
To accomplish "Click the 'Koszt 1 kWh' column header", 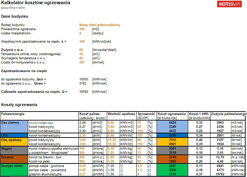I will [x=199, y=114].
